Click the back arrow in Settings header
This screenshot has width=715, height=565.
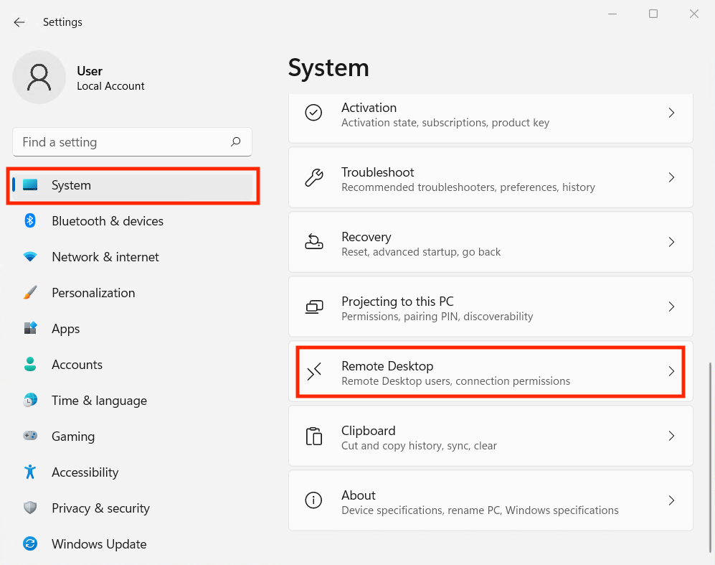coord(19,22)
